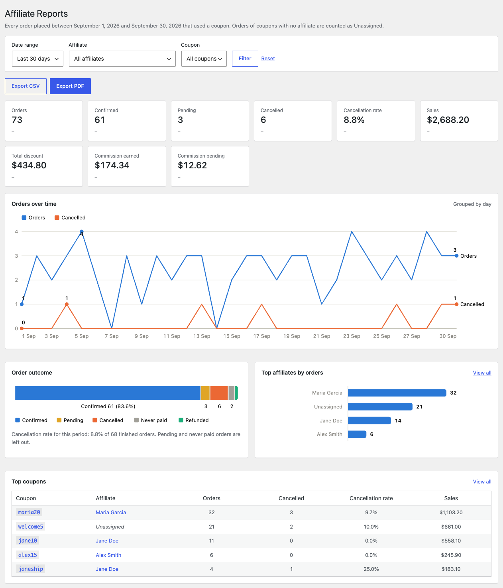The width and height of the screenshot is (503, 588).
Task: Open Jane Doe affiliate in jane10 row
Action: click(107, 541)
